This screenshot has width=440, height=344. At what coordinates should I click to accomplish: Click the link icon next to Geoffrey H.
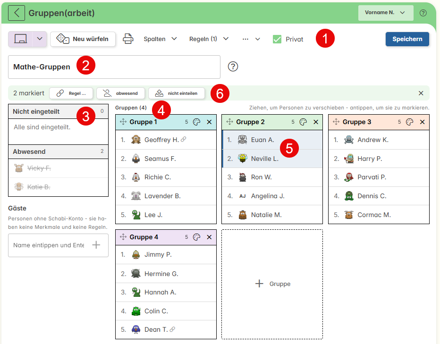(x=184, y=139)
